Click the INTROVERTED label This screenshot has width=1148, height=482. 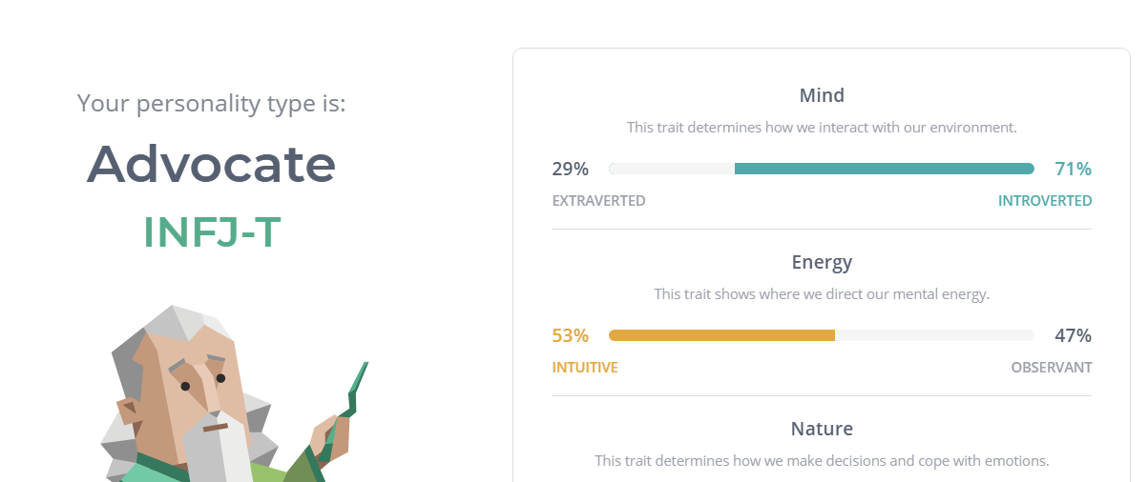tap(1045, 201)
